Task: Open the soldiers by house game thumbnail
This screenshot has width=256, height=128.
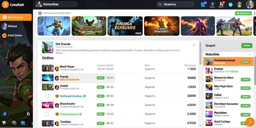Action: point(234,26)
